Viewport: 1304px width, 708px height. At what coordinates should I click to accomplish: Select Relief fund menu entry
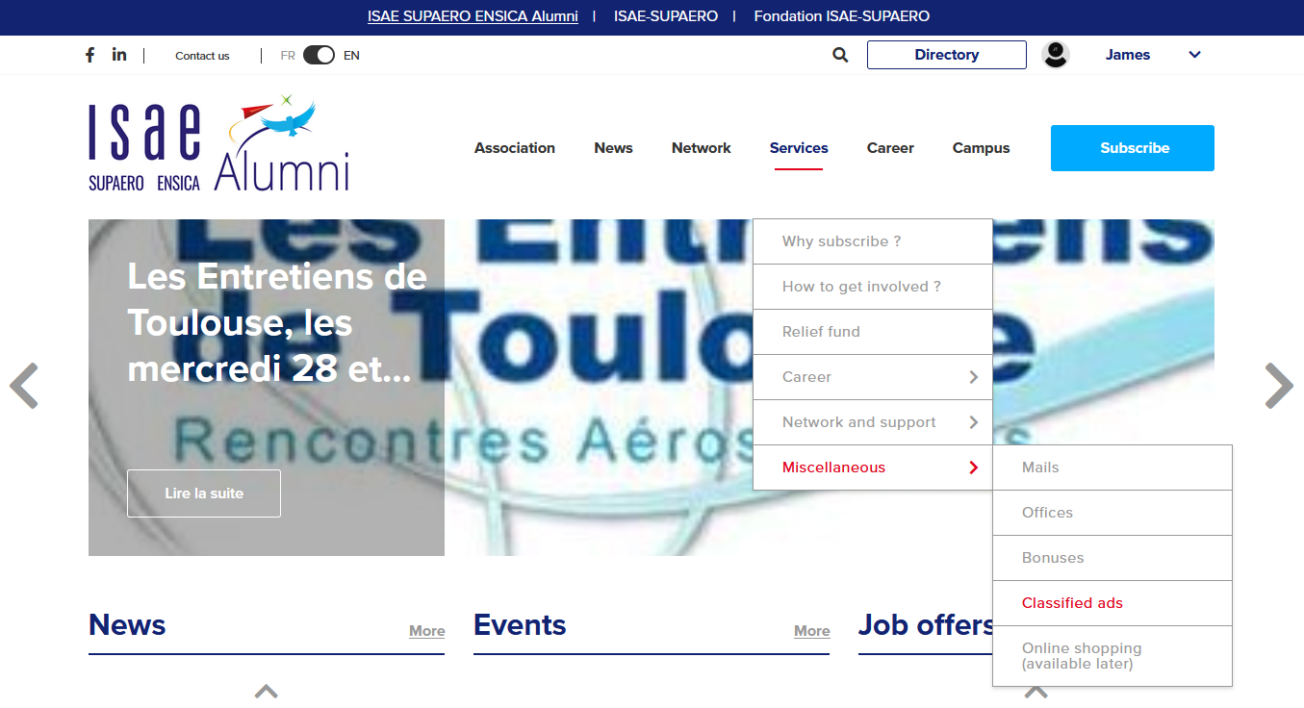(873, 332)
